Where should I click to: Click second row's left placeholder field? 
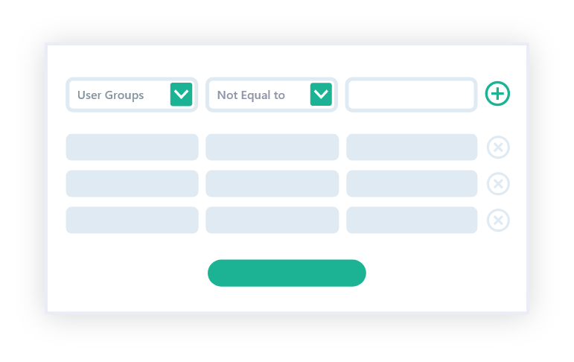point(132,183)
